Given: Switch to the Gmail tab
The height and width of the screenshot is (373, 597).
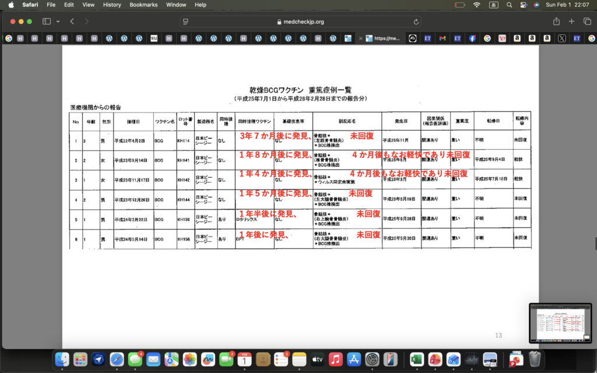Looking at the screenshot, I should (x=443, y=38).
